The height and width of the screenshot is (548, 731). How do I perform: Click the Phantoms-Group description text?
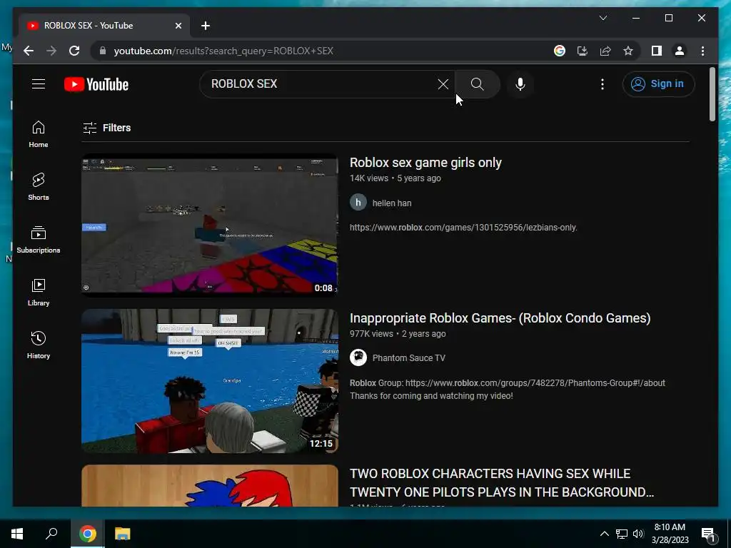[508, 389]
